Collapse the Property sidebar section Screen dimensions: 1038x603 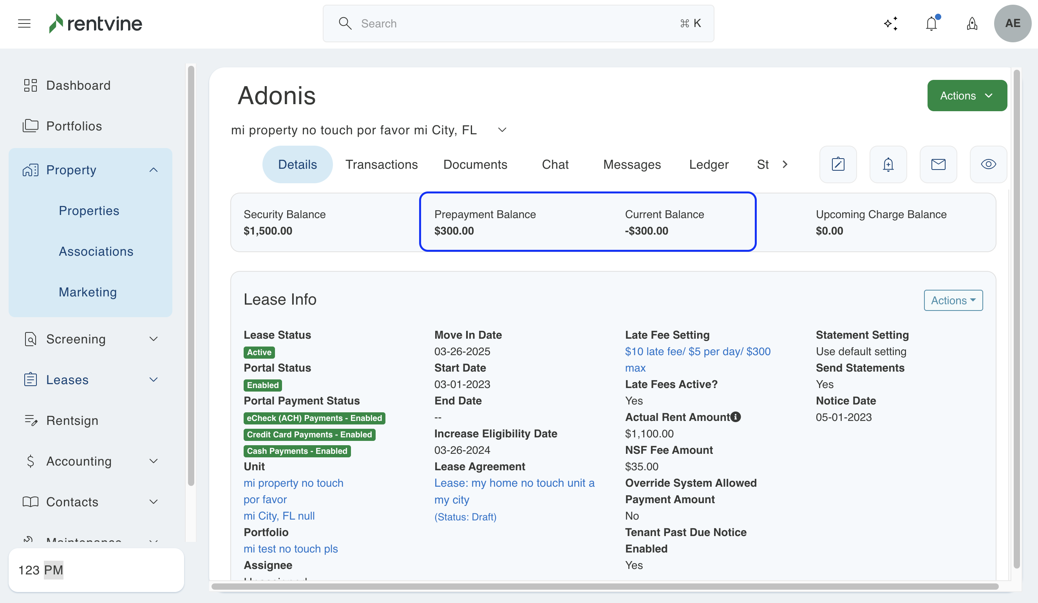(x=153, y=170)
